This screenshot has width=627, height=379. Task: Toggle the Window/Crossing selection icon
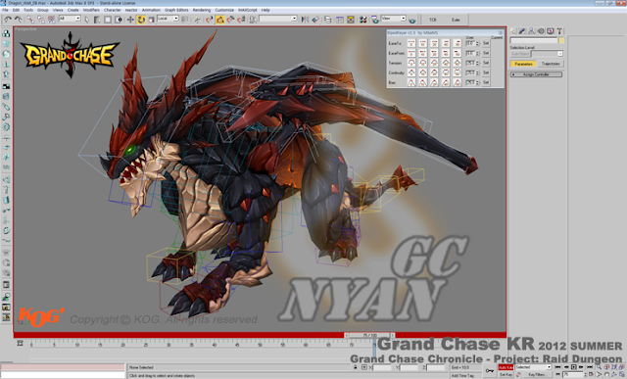click(119, 20)
